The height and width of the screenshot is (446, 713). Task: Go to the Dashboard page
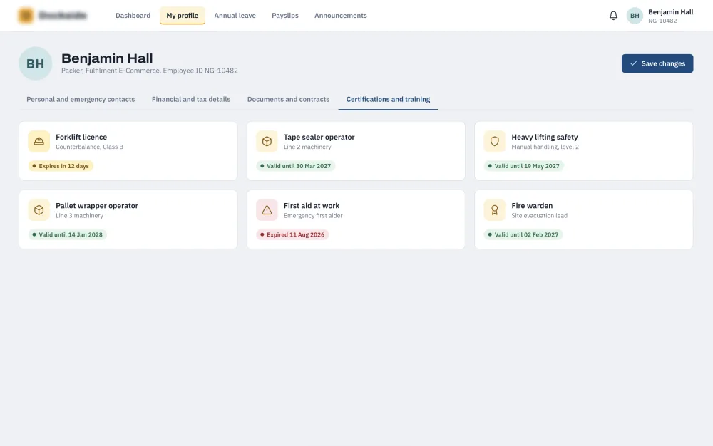pos(133,16)
